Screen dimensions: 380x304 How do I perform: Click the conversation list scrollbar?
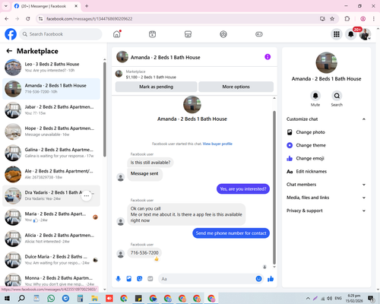click(x=105, y=109)
